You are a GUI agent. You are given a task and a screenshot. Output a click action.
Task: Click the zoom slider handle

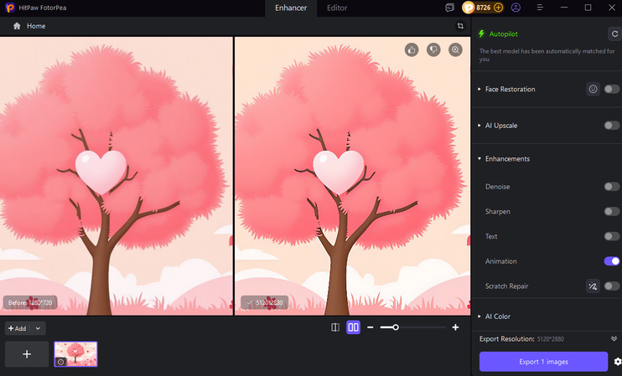click(395, 327)
